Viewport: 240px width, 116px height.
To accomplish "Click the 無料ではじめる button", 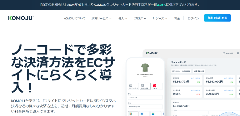I will [x=217, y=18].
